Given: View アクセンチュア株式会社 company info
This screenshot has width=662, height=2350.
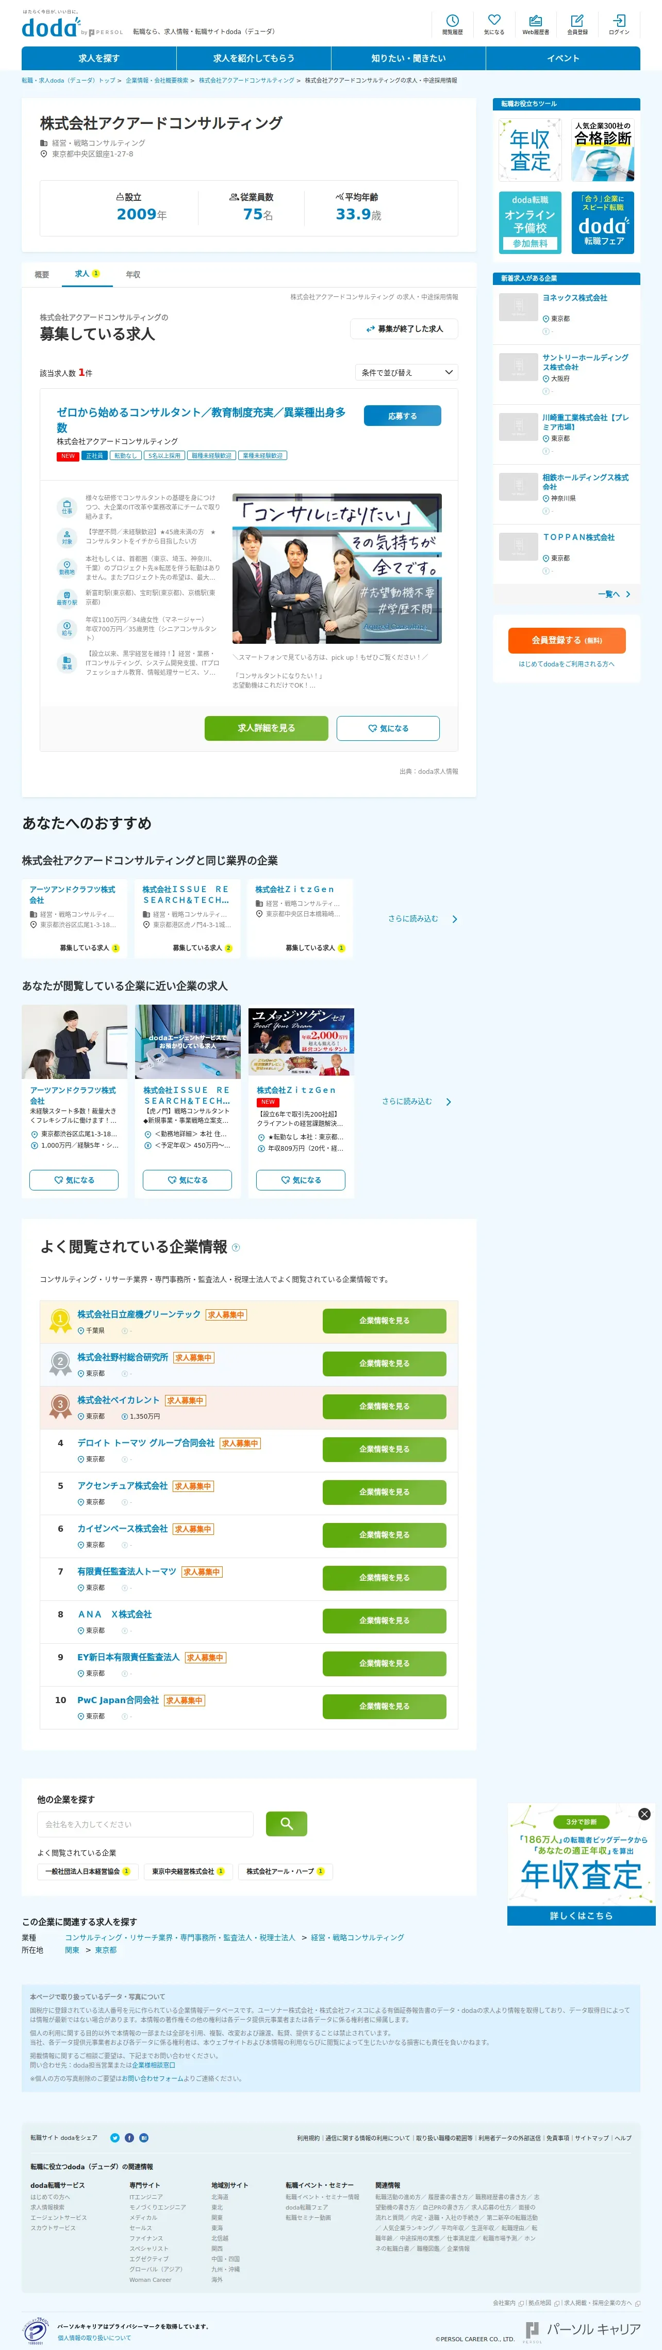Looking at the screenshot, I should click(x=384, y=1491).
